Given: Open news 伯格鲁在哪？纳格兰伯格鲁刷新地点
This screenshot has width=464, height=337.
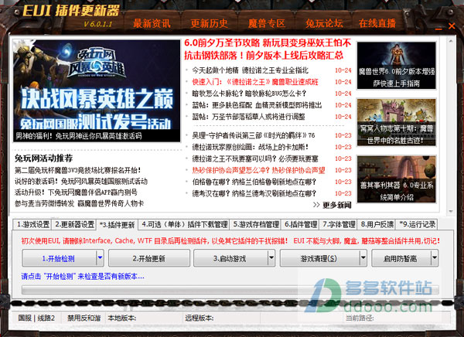Looking at the screenshot, I should 254,182.
